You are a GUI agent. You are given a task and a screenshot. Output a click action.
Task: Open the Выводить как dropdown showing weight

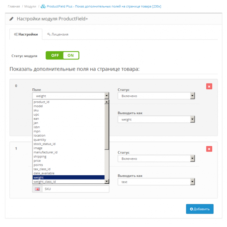(156, 119)
